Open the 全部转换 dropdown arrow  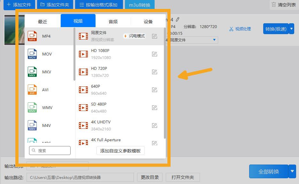point(292,171)
